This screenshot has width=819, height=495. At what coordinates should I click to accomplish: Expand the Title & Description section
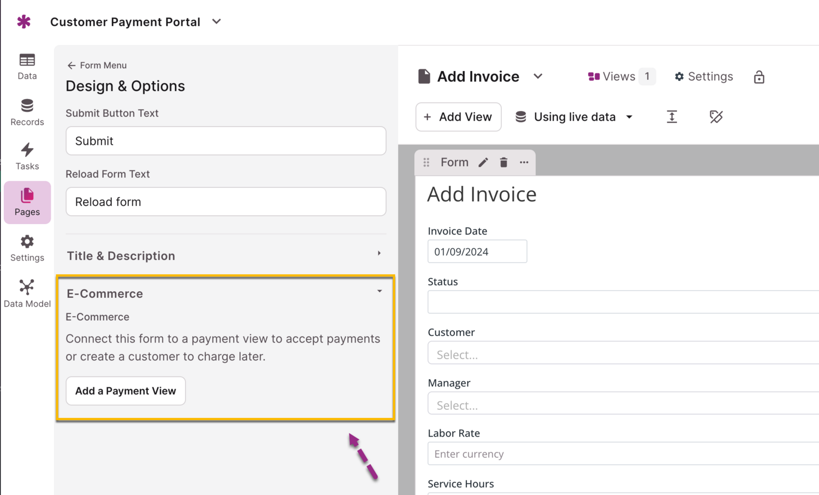point(225,256)
